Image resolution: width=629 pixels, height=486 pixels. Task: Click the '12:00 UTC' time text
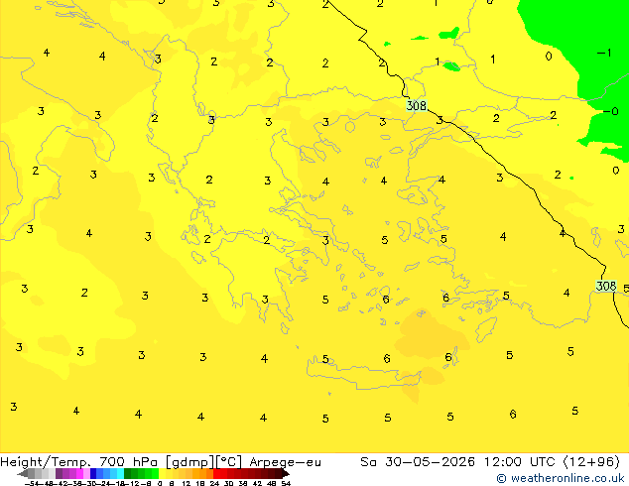pos(522,462)
